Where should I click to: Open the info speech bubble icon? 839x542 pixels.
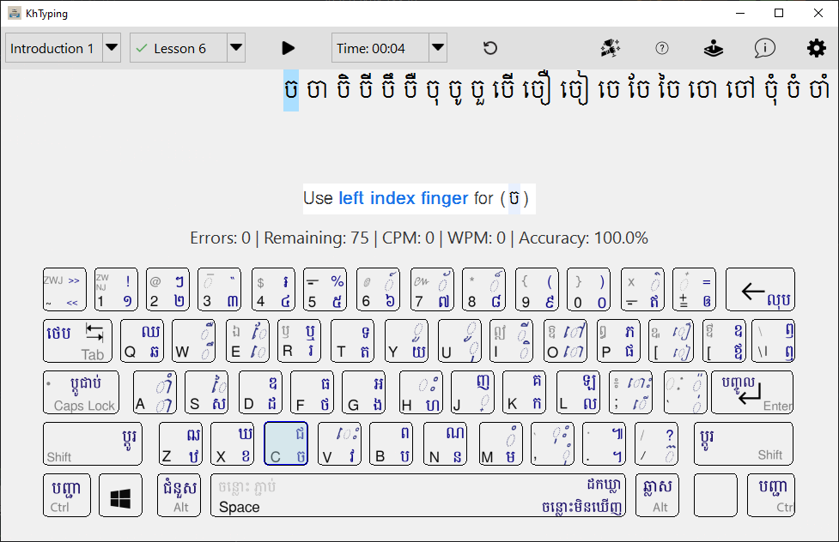(x=764, y=48)
